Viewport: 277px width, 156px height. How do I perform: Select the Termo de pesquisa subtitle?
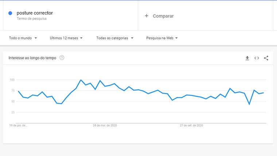click(32, 19)
